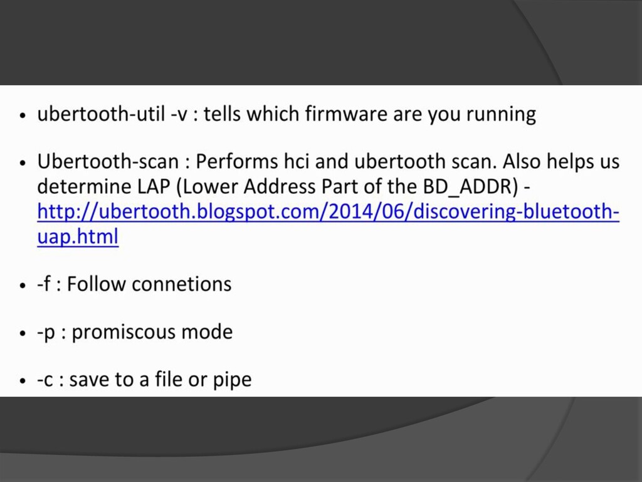Click the 'ubertooth-util -v' bullet text

(x=112, y=115)
